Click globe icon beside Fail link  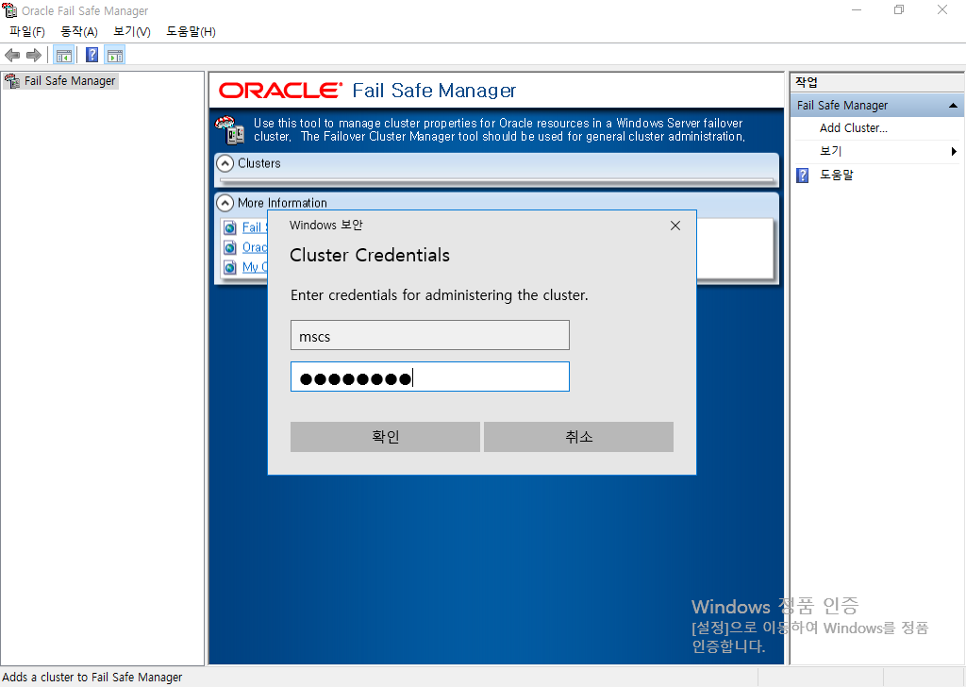[230, 228]
